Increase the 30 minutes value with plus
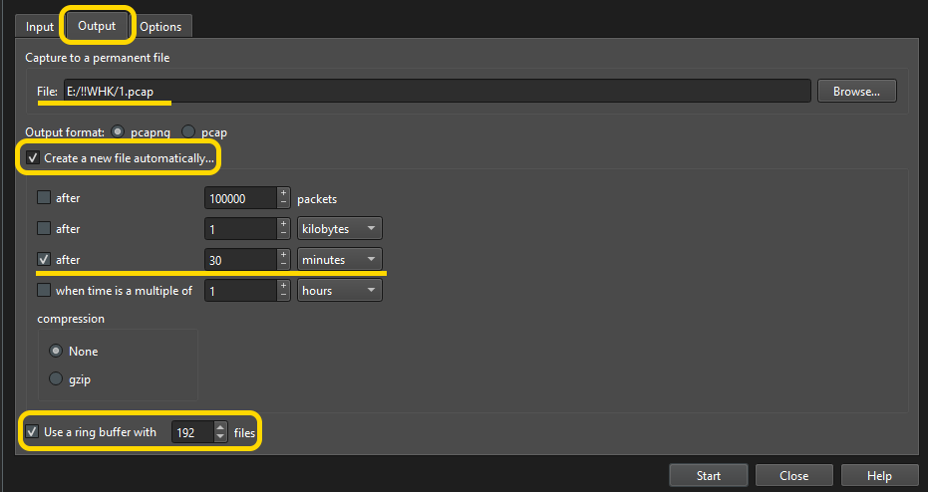 coord(283,254)
